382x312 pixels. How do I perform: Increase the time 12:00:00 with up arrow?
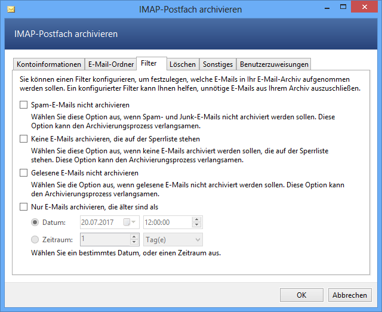pyautogui.click(x=196, y=219)
